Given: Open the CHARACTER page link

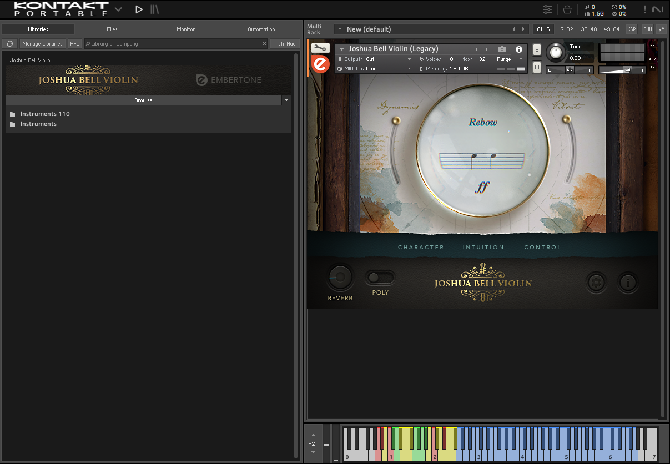Looking at the screenshot, I should (x=421, y=248).
